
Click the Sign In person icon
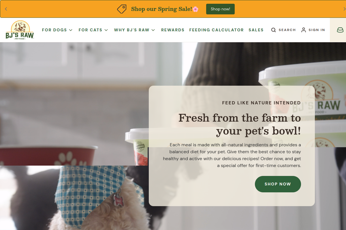coord(304,30)
